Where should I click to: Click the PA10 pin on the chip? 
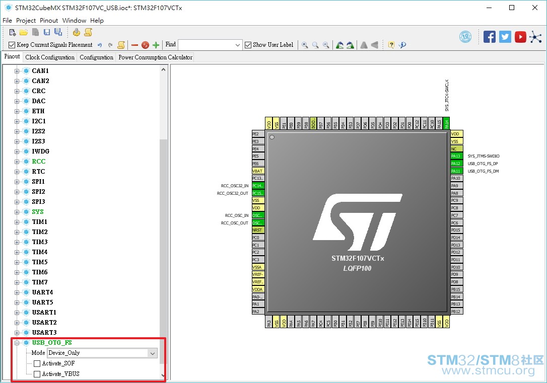point(457,178)
